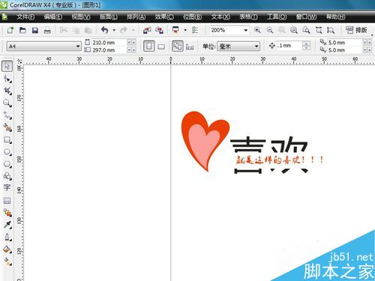Open the 效果(C) menu
The height and width of the screenshot is (281, 375).
pos(164,17)
